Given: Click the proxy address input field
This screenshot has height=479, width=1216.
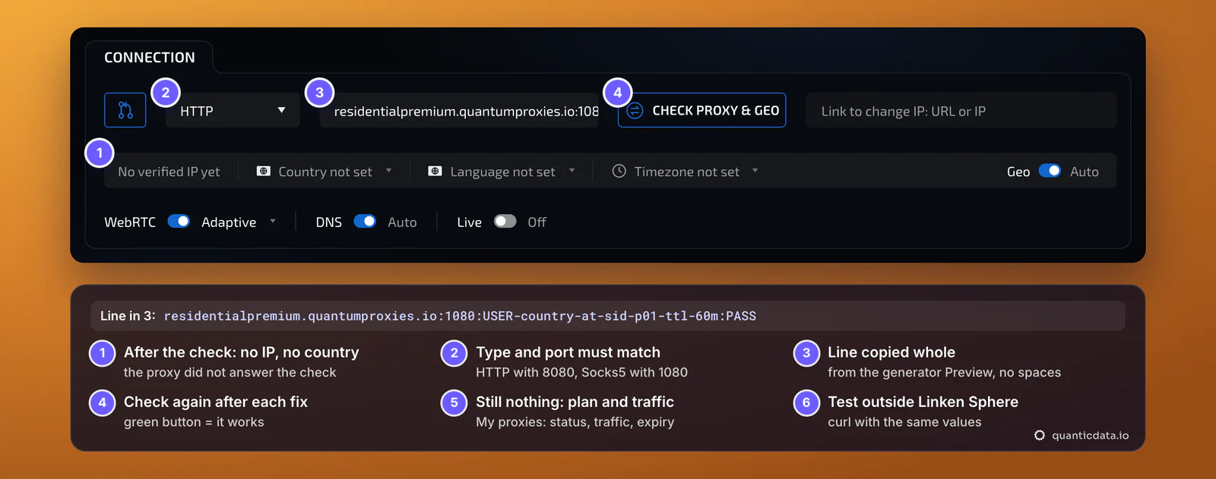Looking at the screenshot, I should tap(459, 111).
